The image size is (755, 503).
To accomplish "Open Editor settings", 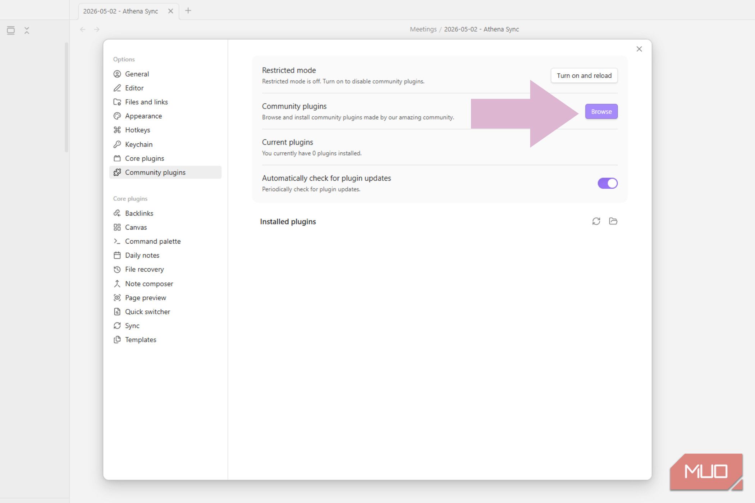I will (165, 88).
